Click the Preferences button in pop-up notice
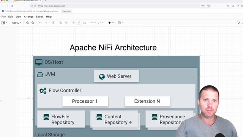243x137 pixels. tap(66, 11)
